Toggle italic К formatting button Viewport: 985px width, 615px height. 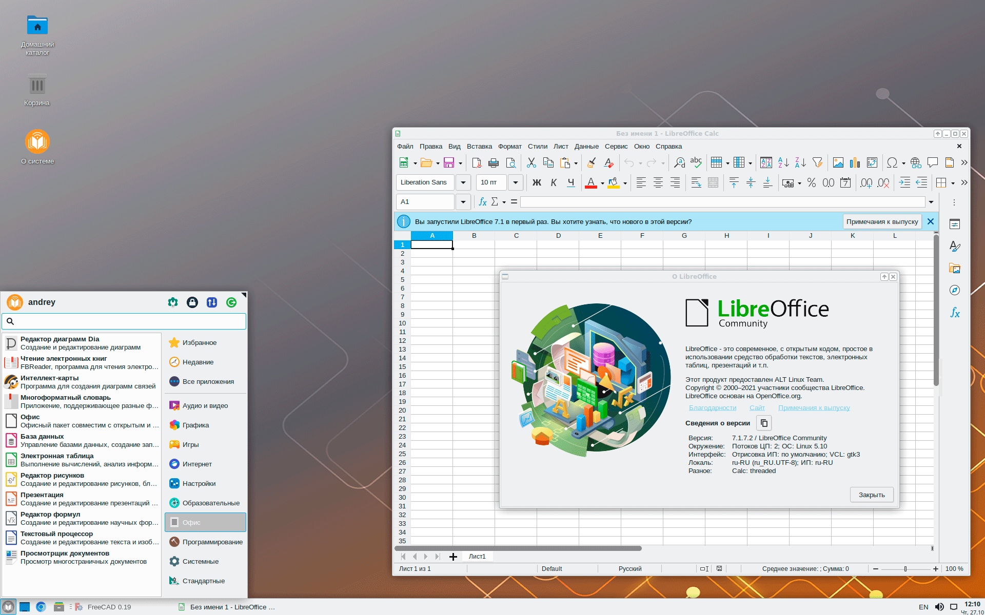click(554, 183)
